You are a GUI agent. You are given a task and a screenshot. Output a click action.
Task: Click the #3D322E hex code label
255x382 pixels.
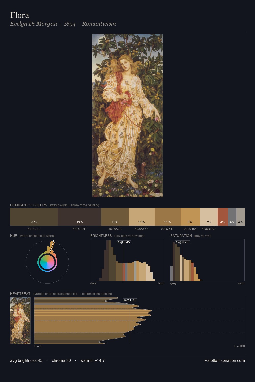click(x=80, y=229)
